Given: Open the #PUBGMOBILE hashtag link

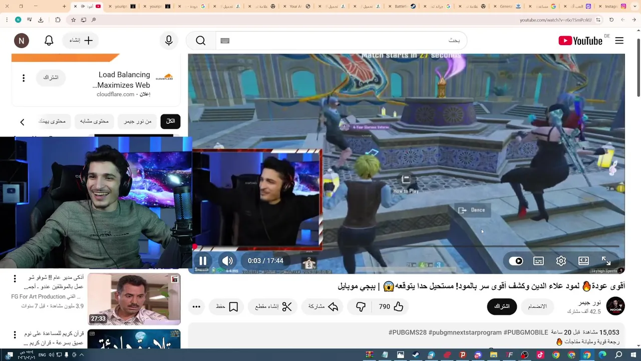Looking at the screenshot, I should click(x=525, y=332).
